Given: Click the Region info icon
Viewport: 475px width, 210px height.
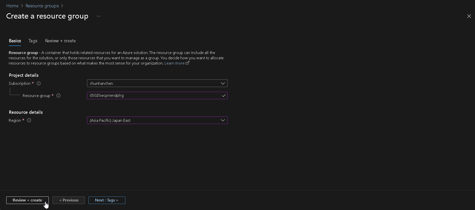Looking at the screenshot, I should coord(29,120).
